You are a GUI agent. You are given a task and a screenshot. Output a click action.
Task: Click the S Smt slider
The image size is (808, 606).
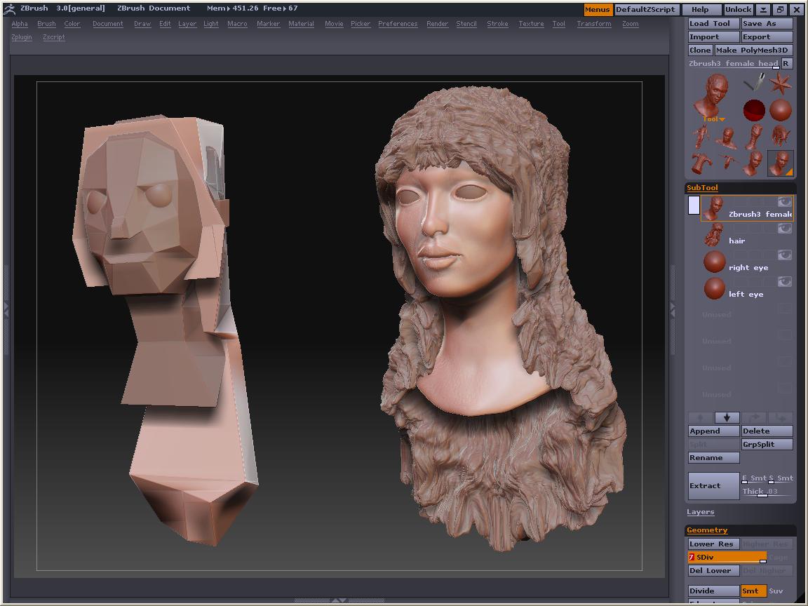point(781,478)
